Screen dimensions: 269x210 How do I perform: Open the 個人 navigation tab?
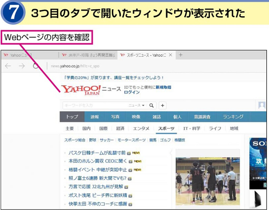click(x=177, y=117)
